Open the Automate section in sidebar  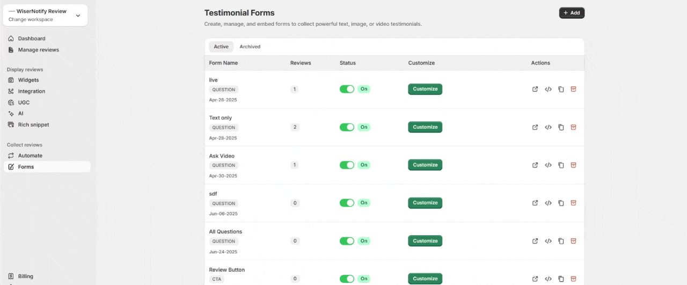(x=30, y=156)
